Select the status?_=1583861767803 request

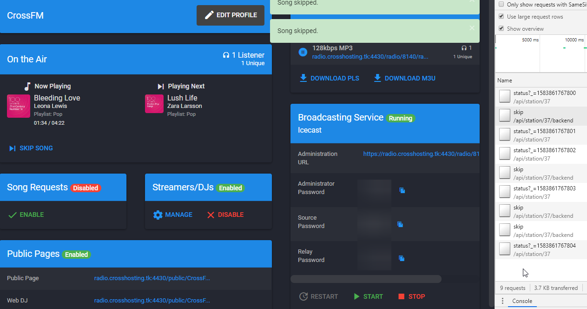pos(541,192)
